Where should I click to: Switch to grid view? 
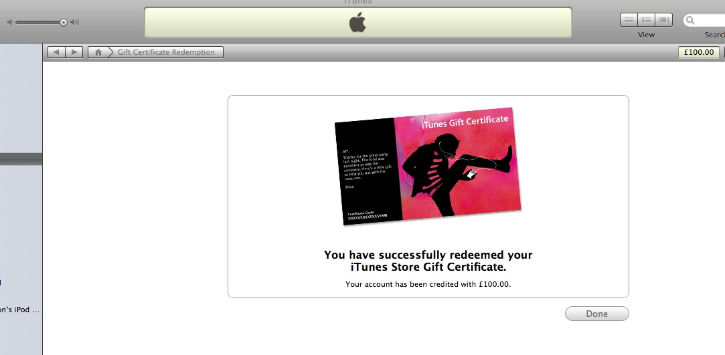[x=647, y=20]
